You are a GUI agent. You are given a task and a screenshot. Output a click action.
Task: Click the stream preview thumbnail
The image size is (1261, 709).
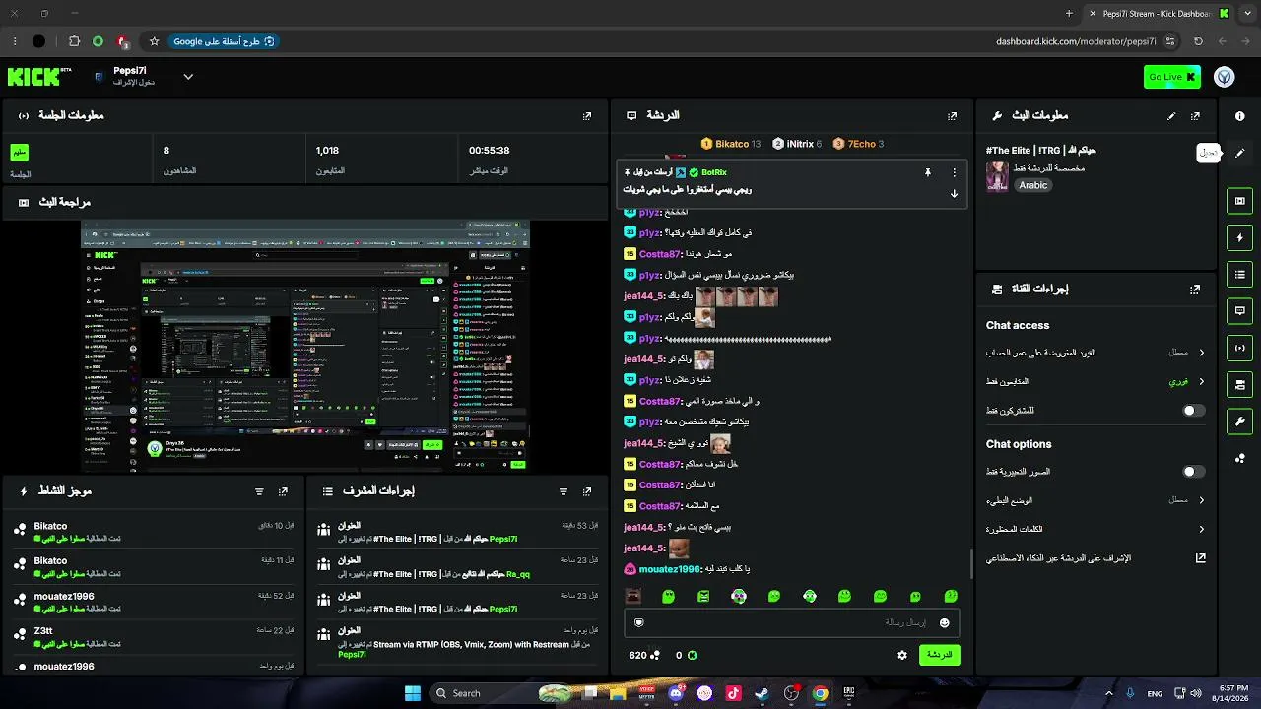[305, 346]
